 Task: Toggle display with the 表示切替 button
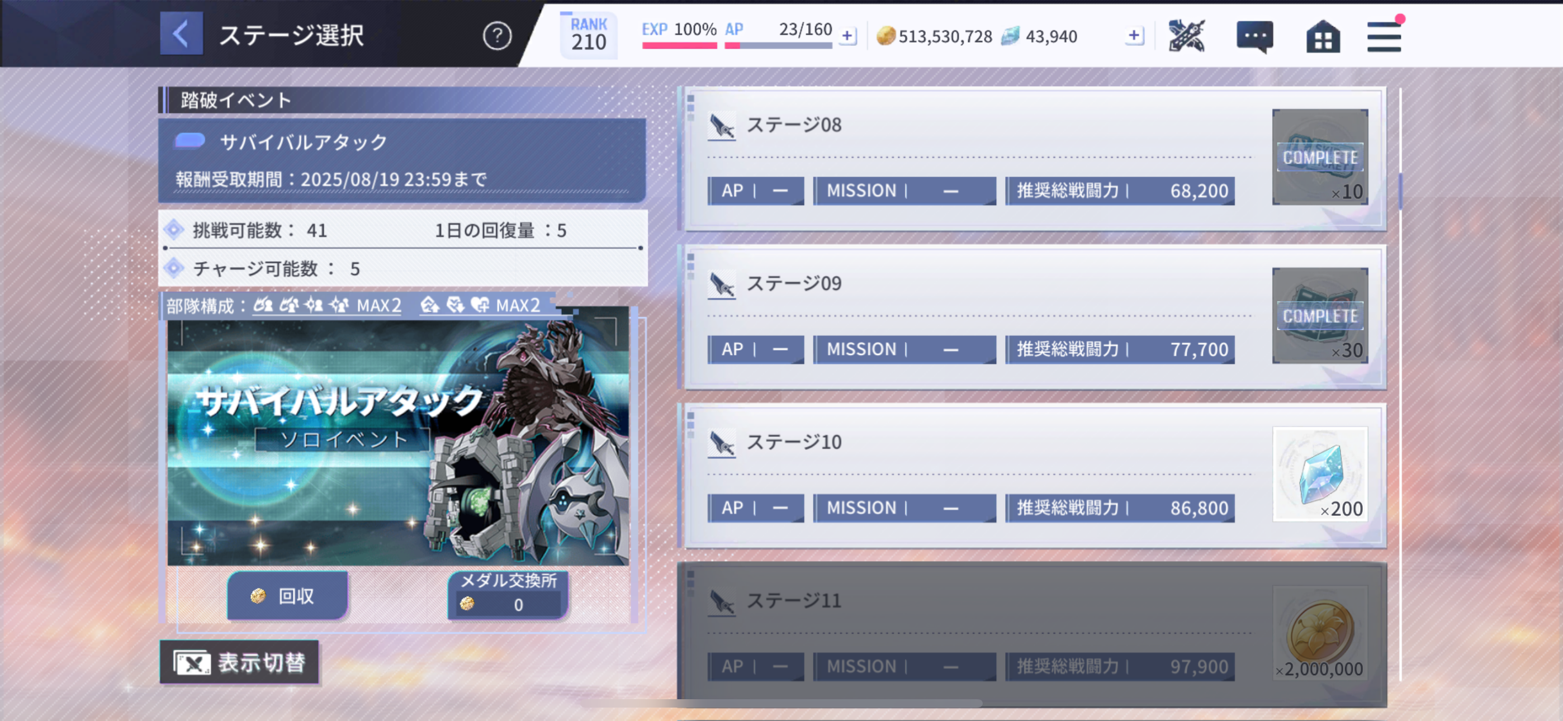pos(239,662)
